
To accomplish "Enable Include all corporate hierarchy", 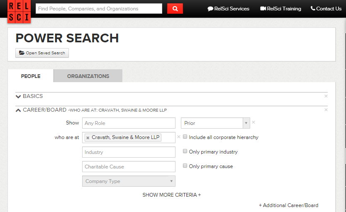I will (185, 137).
